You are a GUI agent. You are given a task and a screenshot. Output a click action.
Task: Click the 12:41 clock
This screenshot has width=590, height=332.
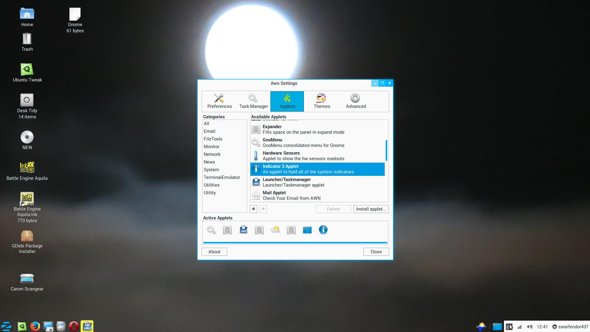[x=542, y=327]
